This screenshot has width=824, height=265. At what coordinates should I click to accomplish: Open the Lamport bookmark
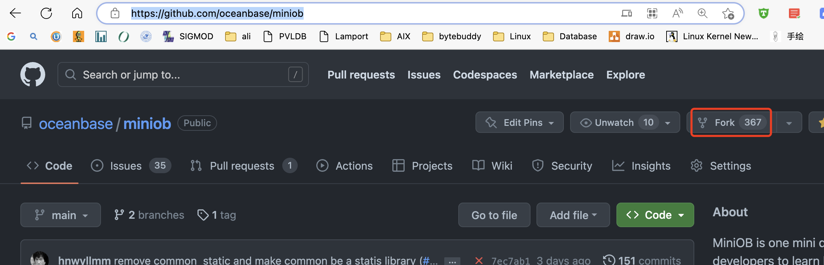click(x=344, y=36)
